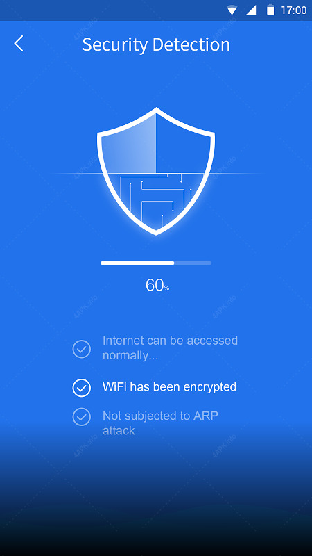Click the 60% progress percentage text
312x556 pixels.
coord(157,285)
